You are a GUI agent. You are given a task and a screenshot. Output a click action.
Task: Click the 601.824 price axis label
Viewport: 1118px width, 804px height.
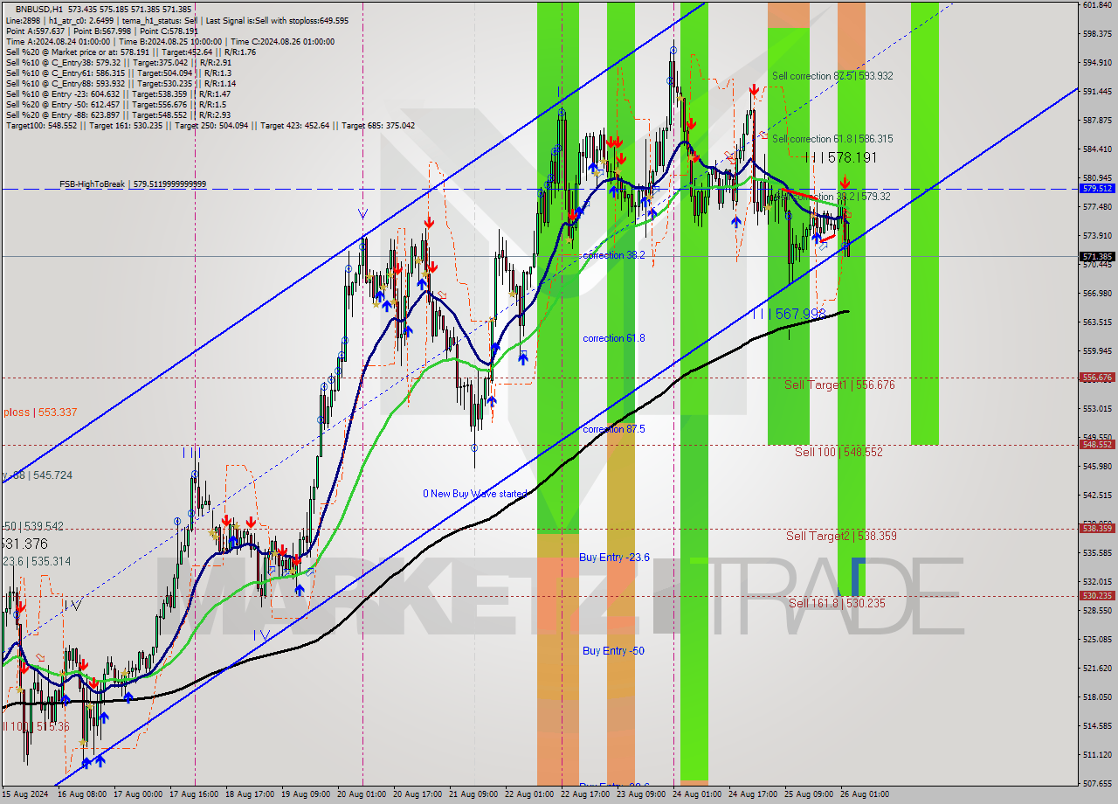1097,5
